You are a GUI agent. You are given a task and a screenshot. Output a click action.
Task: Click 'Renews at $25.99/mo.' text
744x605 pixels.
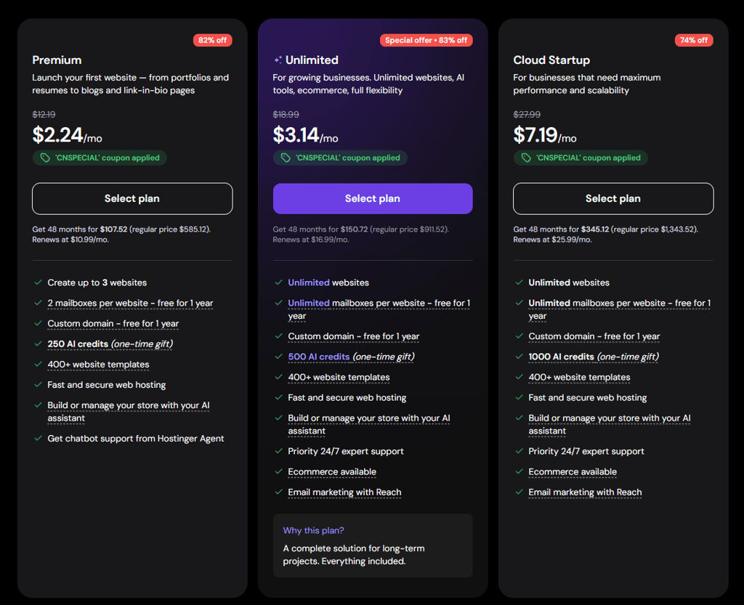pos(552,240)
